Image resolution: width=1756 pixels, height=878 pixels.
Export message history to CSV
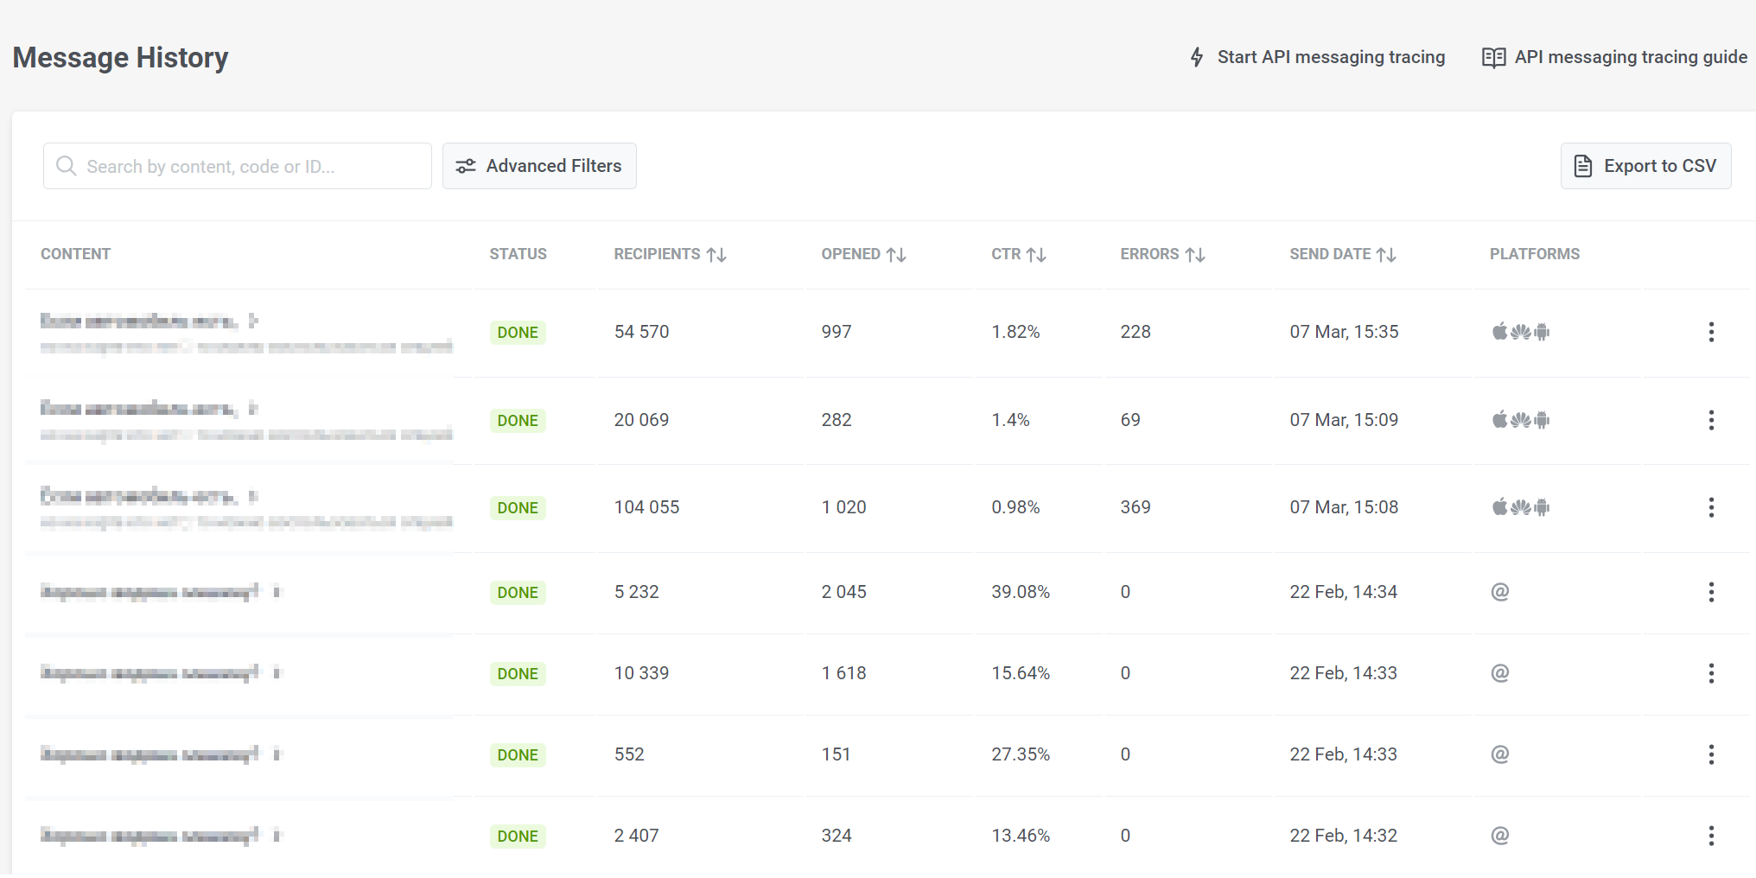pyautogui.click(x=1645, y=166)
